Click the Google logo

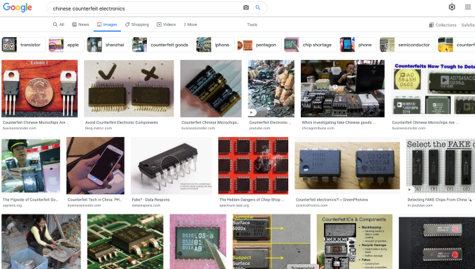coord(17,7)
